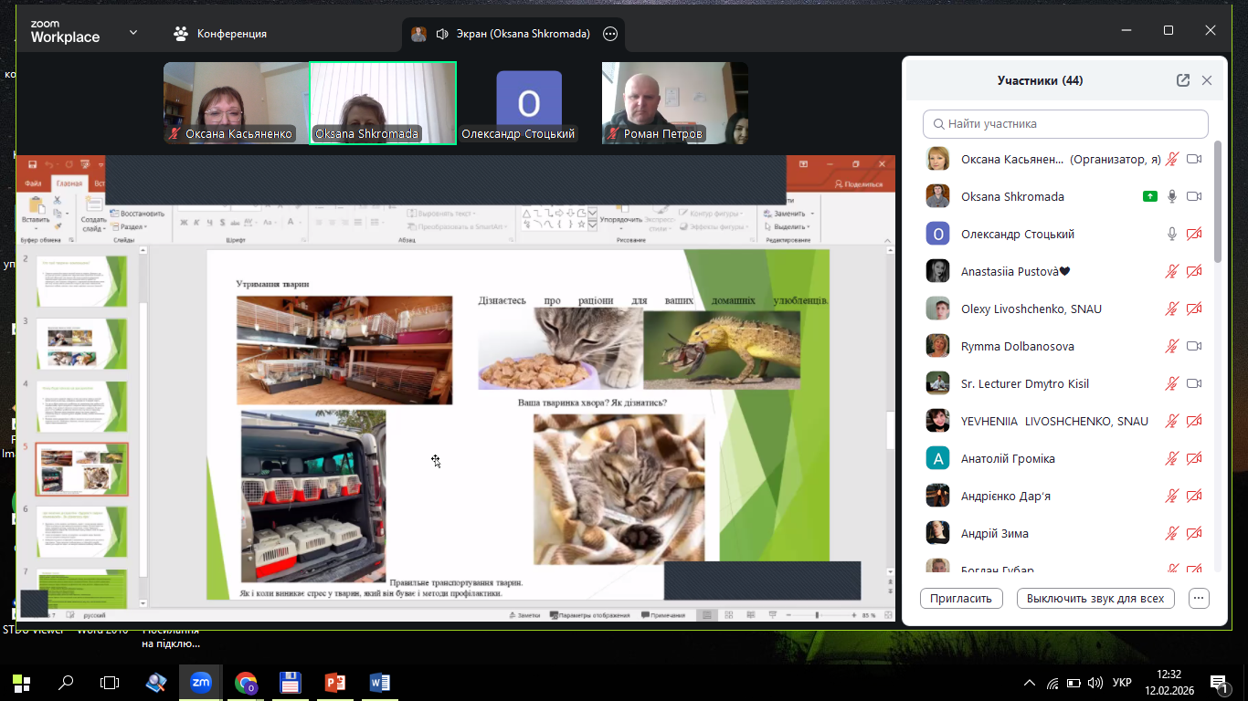Open PowerPoint from the taskbar
The height and width of the screenshot is (701, 1248).
coord(335,682)
